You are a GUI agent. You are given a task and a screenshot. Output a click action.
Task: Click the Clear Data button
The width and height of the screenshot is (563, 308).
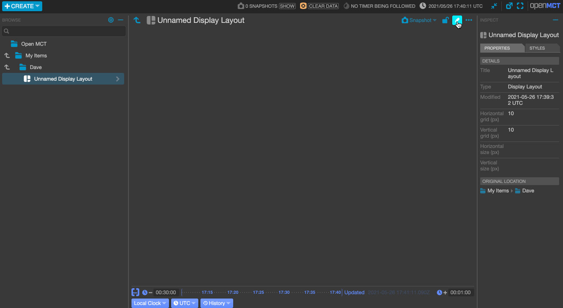(x=323, y=6)
